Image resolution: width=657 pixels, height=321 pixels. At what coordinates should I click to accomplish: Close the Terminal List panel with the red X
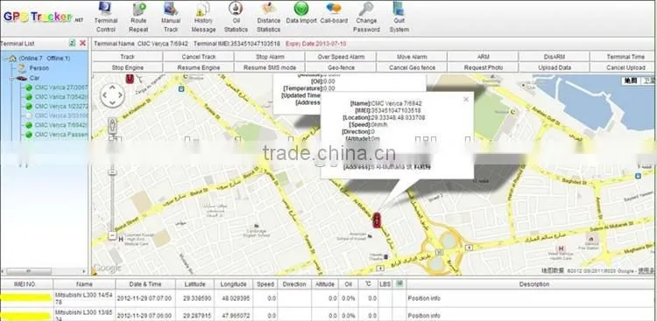(82, 43)
